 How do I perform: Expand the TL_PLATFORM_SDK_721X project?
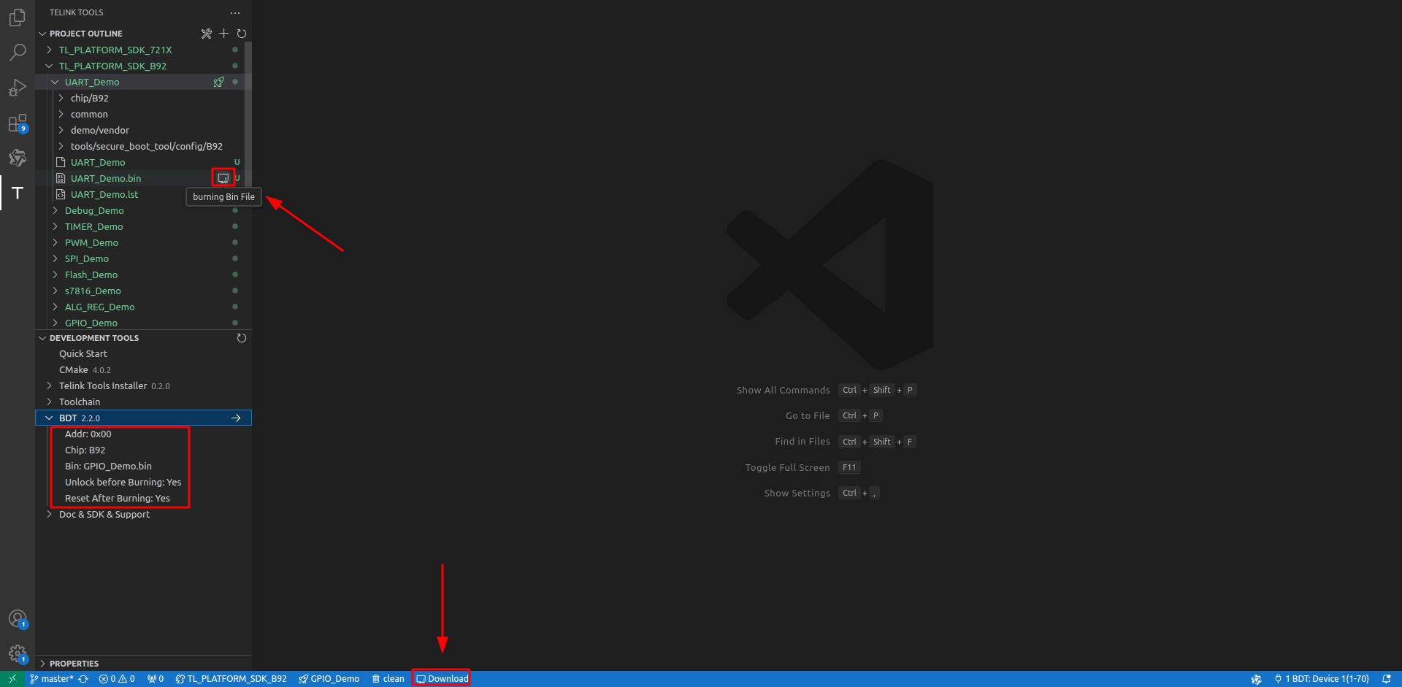[48, 50]
